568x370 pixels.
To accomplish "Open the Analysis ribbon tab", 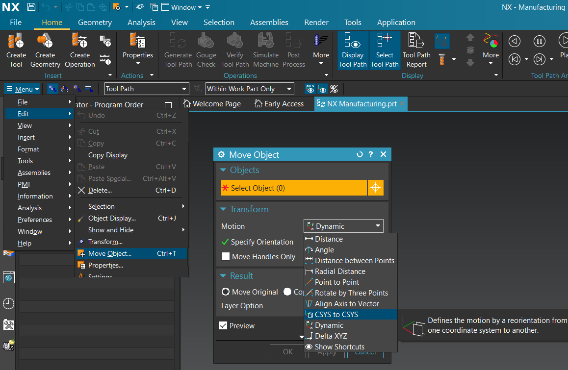I will pyautogui.click(x=141, y=23).
